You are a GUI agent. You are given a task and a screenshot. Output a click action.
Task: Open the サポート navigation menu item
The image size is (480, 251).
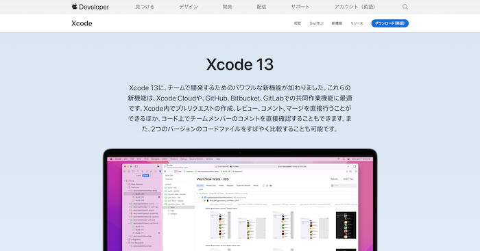[300, 7]
